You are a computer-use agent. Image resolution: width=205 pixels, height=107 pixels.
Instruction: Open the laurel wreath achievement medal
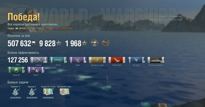click(x=106, y=43)
